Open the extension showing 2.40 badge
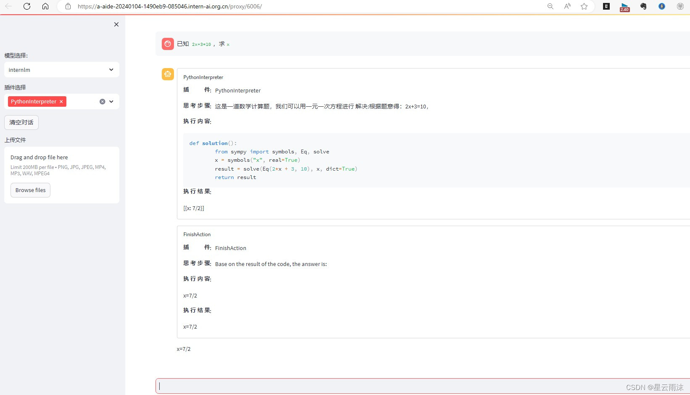 pos(625,7)
